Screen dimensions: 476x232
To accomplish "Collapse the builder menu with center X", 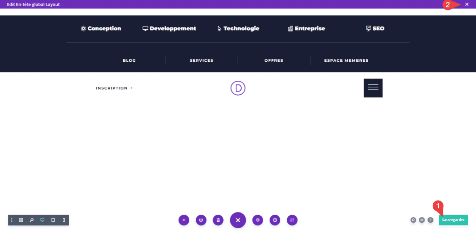I will 238,220.
